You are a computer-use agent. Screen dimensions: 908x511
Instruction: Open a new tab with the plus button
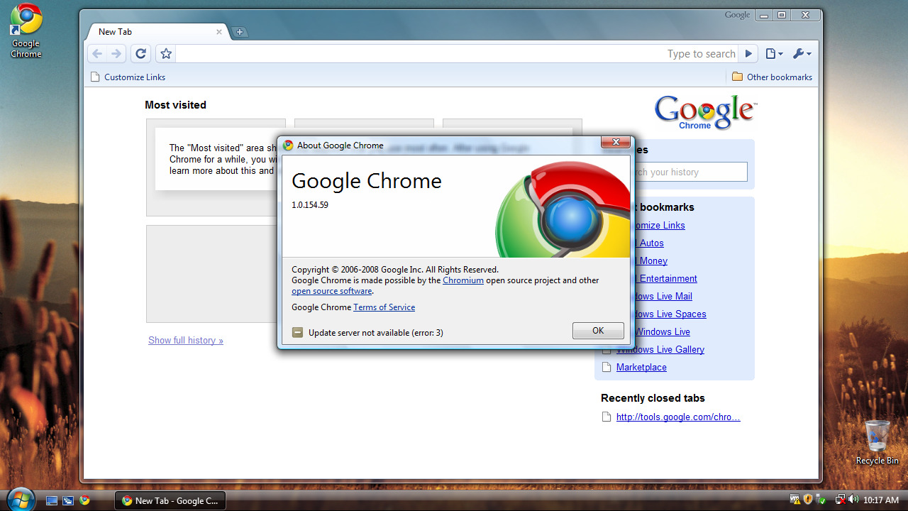click(240, 32)
